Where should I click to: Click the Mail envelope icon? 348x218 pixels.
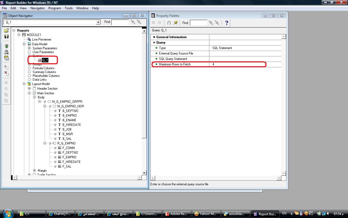6,58
